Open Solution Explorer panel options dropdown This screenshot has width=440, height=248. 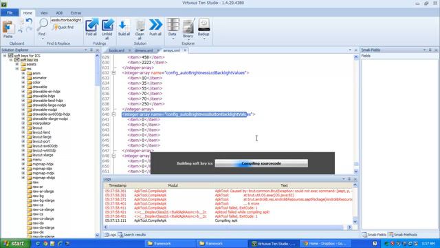(85, 50)
